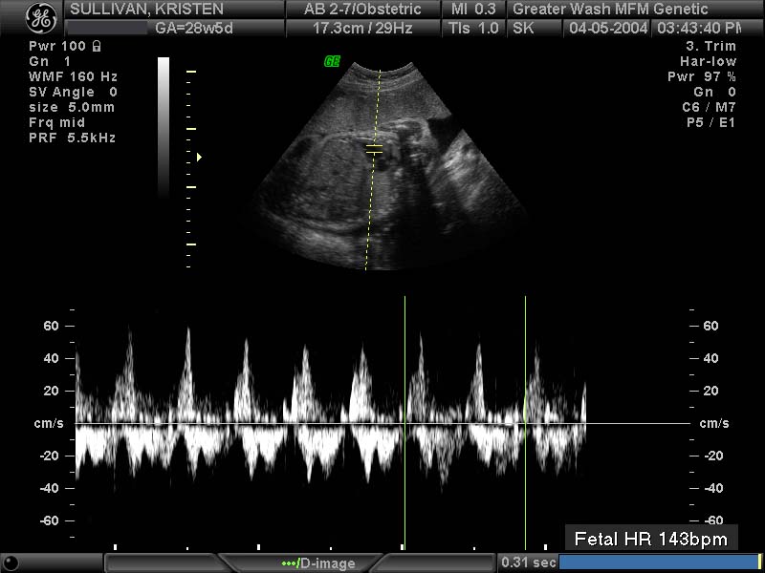Click the GE logo in top-left corner
The height and width of the screenshot is (573, 765).
(33, 18)
